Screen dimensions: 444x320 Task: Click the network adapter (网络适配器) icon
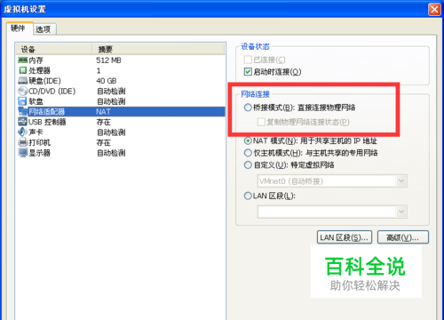[23, 112]
